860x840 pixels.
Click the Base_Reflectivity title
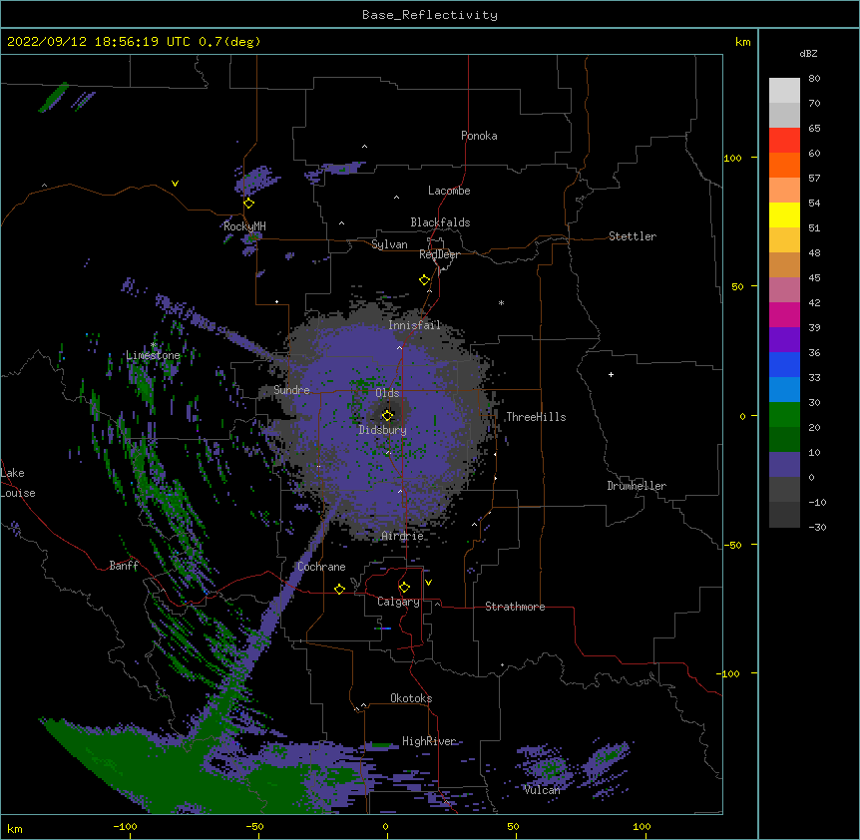pyautogui.click(x=430, y=15)
